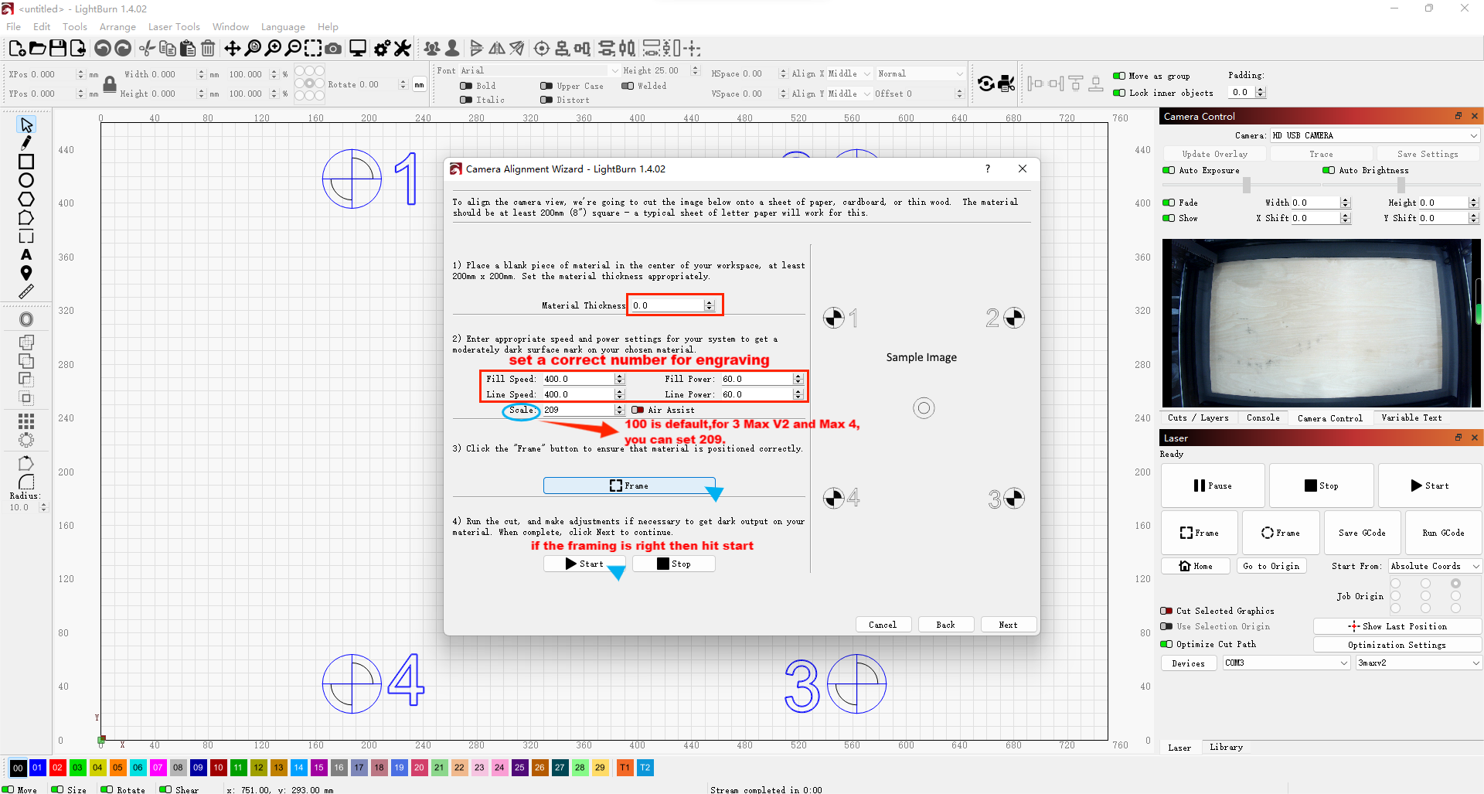Image resolution: width=1484 pixels, height=794 pixels.
Task: Open the COM3 port dropdown
Action: click(x=1285, y=663)
